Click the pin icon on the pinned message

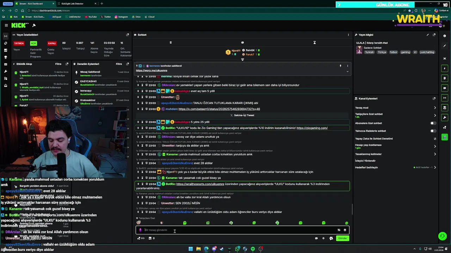coord(340,66)
